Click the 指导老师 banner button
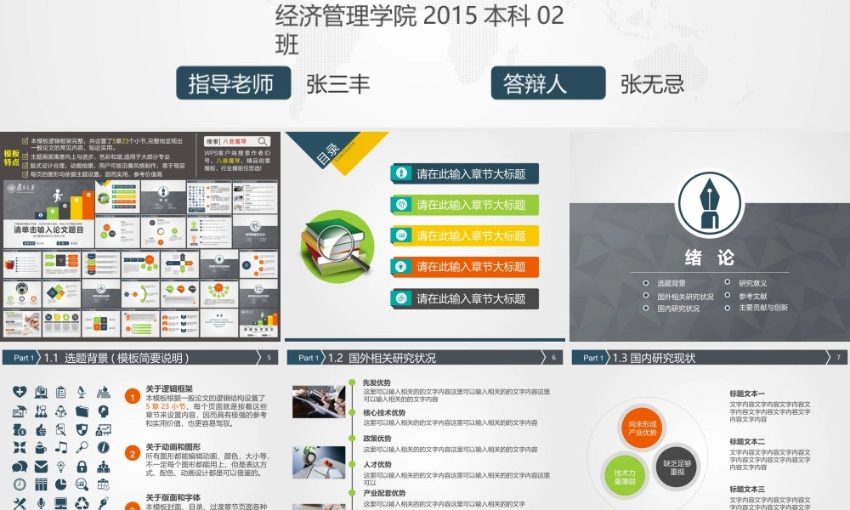 pos(231,84)
